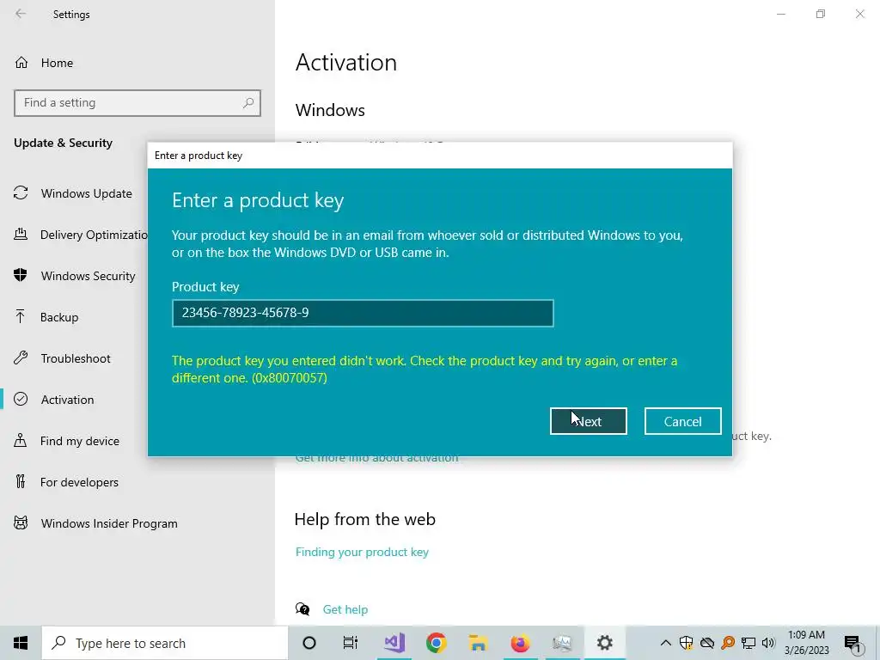Launch Visual Studio from the taskbar
The width and height of the screenshot is (880, 660).
[394, 643]
